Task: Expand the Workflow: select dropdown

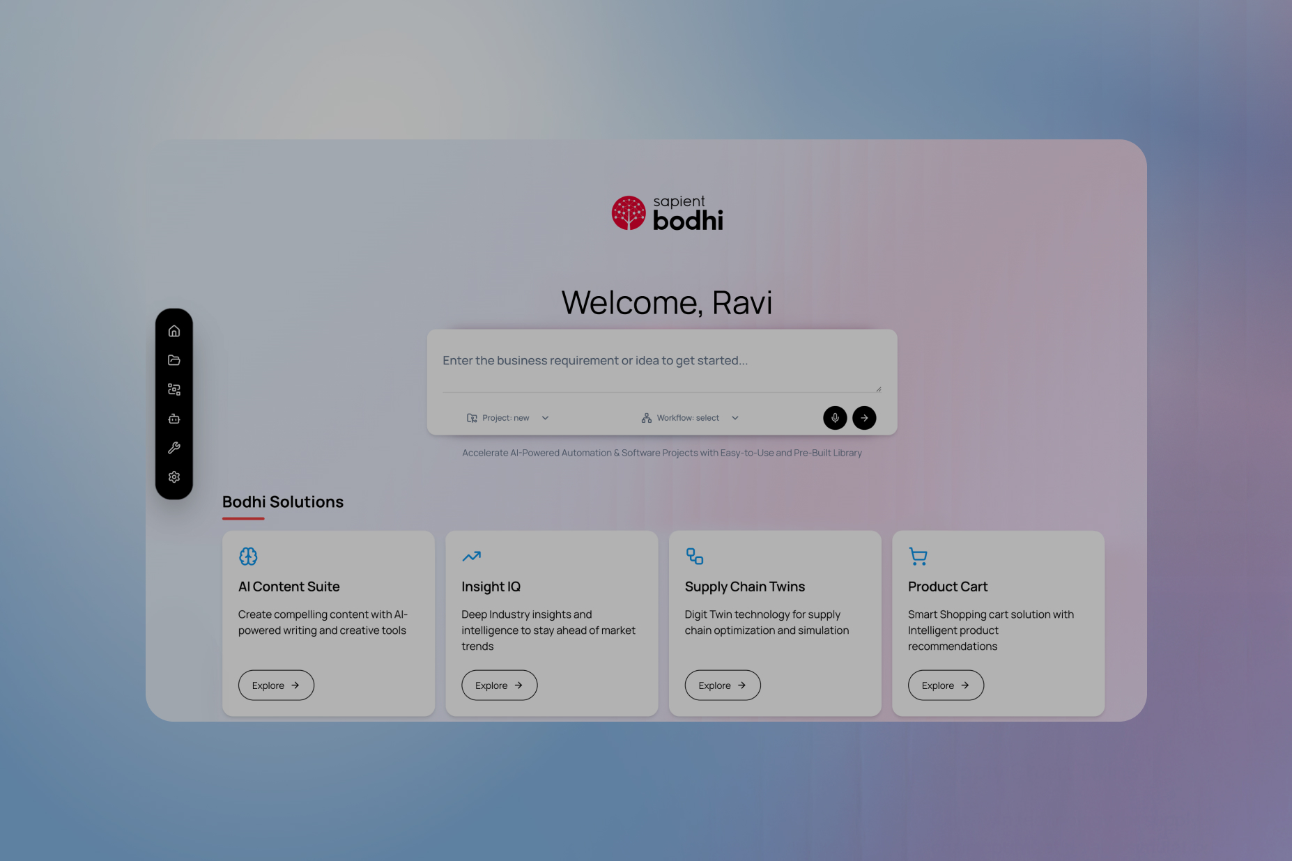Action: [689, 418]
